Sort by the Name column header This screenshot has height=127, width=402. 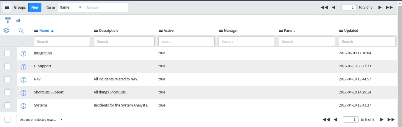pos(44,31)
